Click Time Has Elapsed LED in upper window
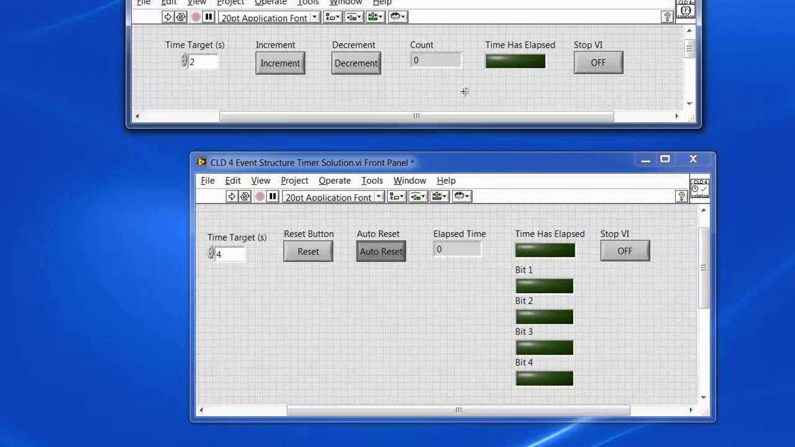795x447 pixels. tap(516, 61)
